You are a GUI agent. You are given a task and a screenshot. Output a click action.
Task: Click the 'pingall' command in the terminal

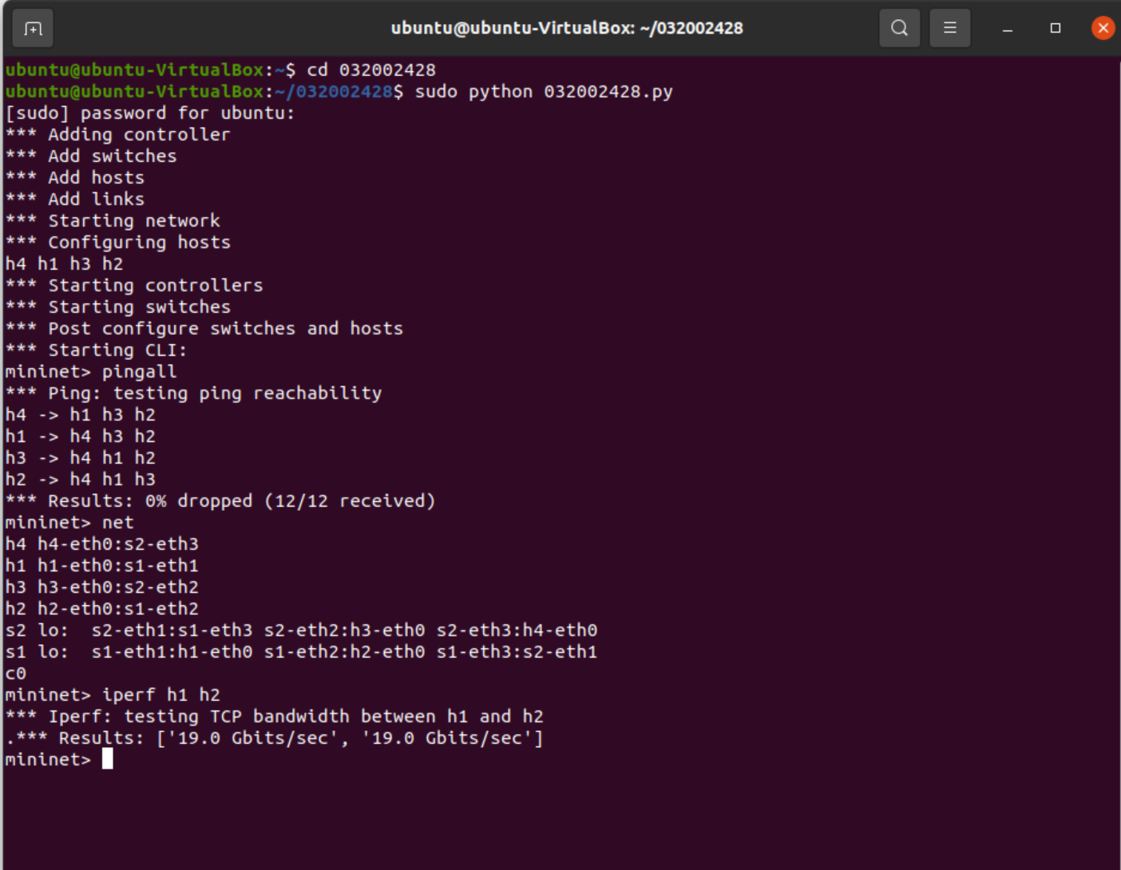tap(139, 372)
